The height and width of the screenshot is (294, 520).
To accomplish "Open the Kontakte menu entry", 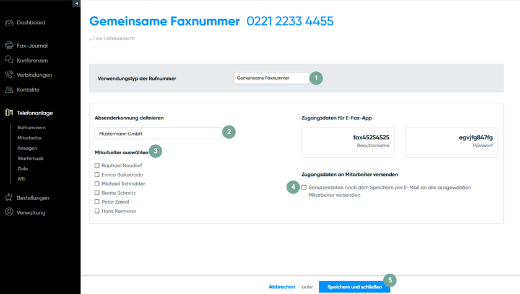I will [28, 90].
